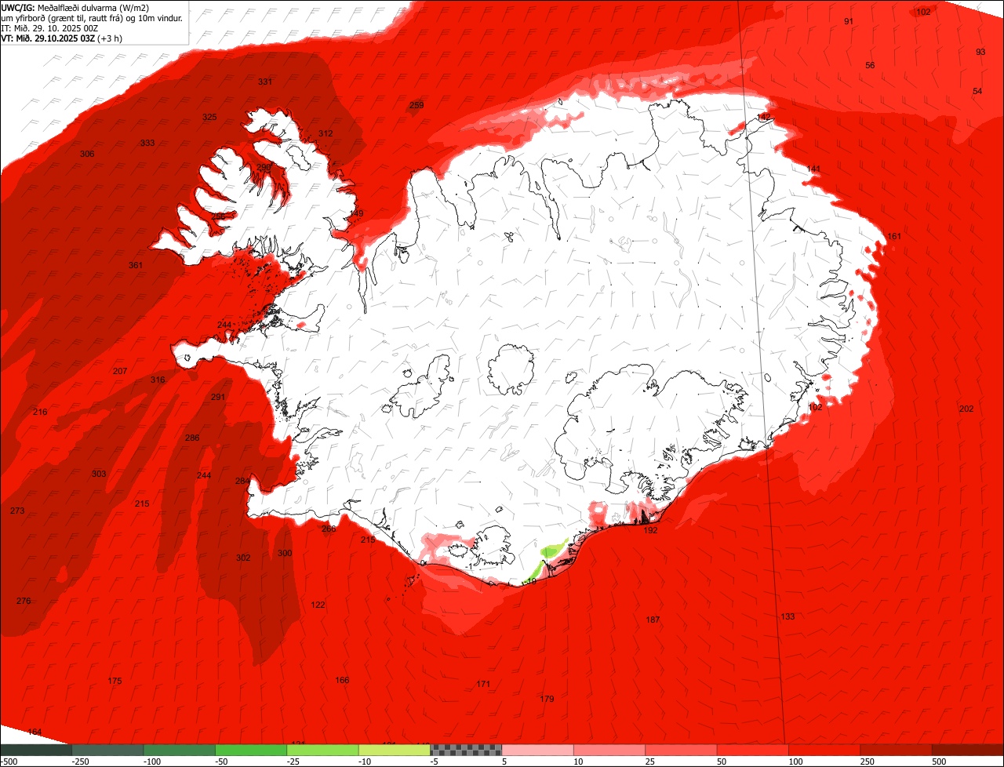Click the flux value 312

click(326, 133)
